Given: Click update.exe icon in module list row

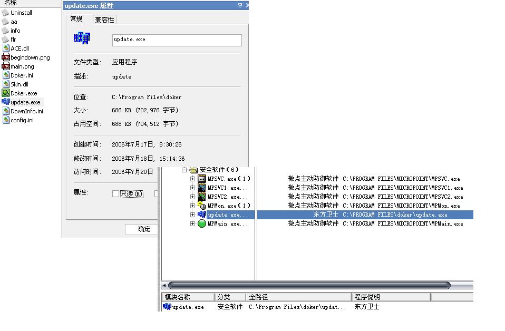Looking at the screenshot, I should 167,307.
